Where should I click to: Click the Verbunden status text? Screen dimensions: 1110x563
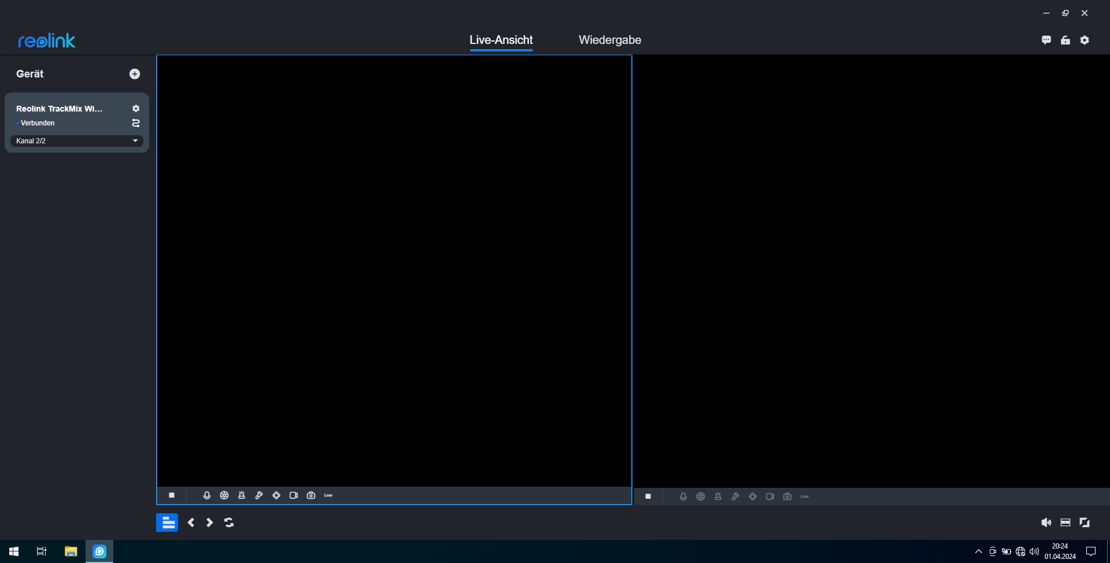(x=38, y=123)
